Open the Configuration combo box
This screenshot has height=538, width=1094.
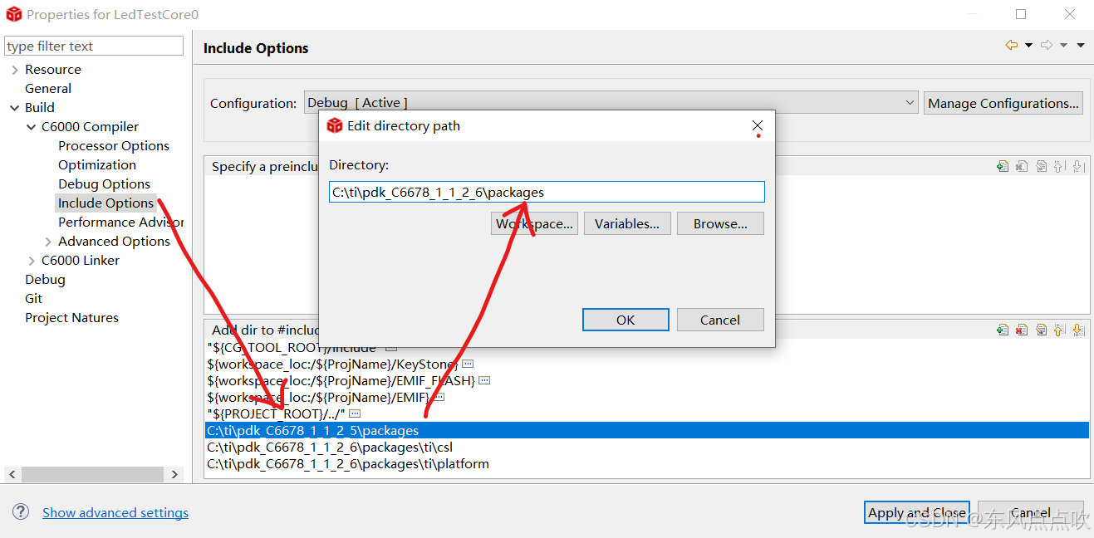click(611, 103)
